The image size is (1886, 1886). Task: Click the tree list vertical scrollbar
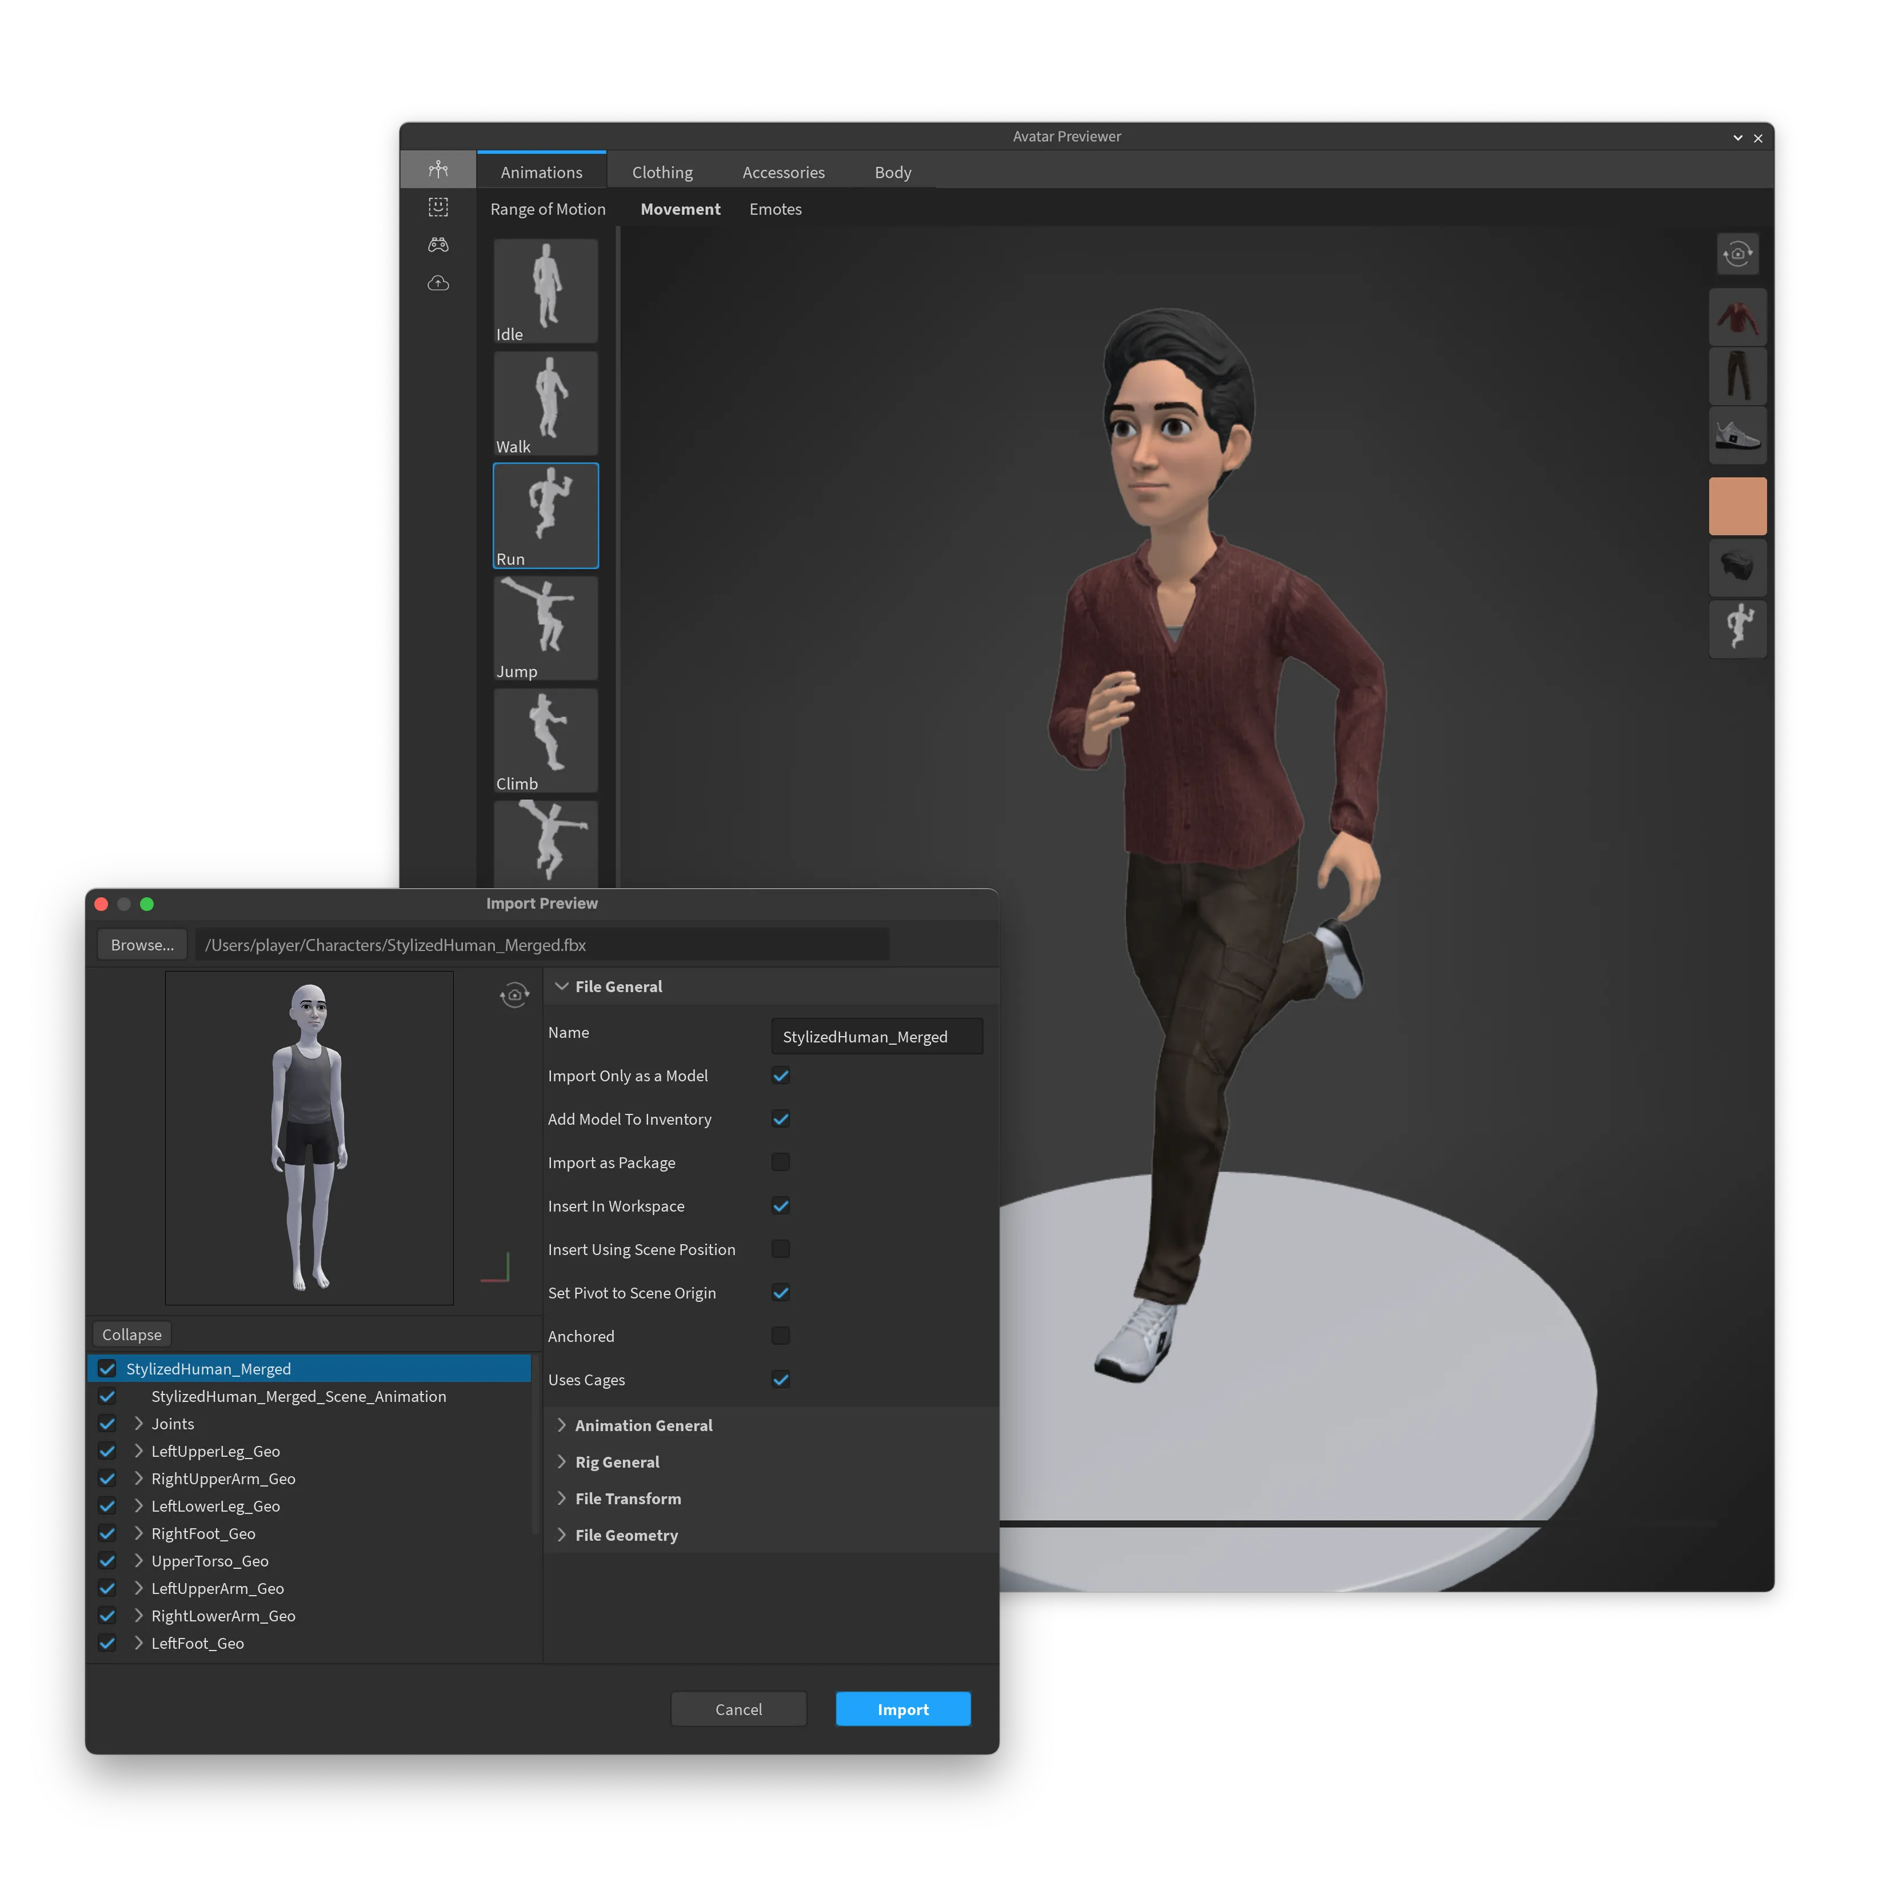point(536,1445)
